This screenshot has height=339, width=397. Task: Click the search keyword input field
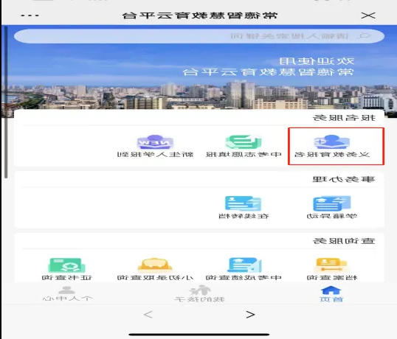tap(199, 36)
